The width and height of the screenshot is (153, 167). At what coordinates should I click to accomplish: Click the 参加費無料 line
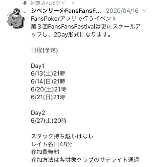(45, 152)
